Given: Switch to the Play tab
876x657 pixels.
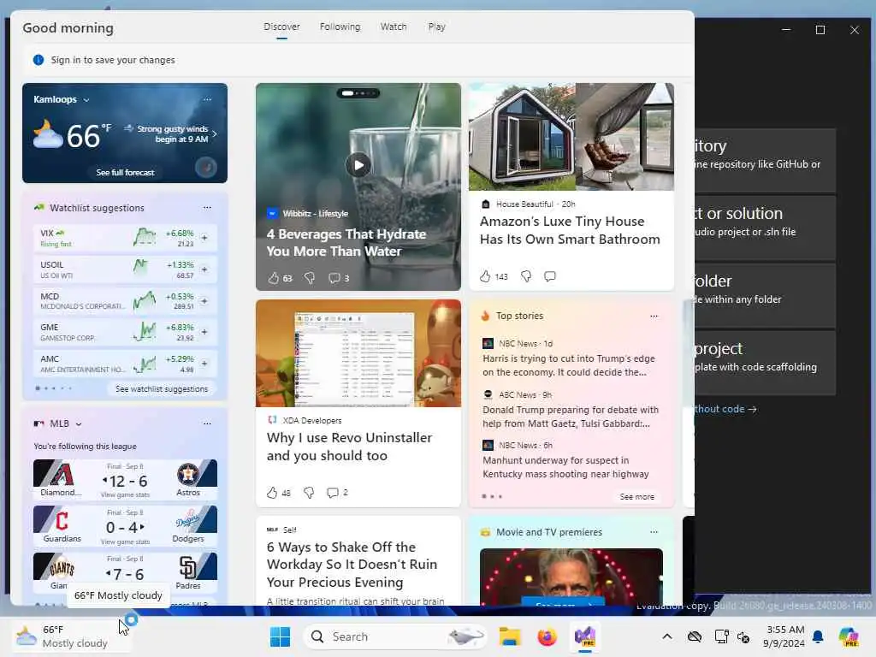Looking at the screenshot, I should 437,27.
